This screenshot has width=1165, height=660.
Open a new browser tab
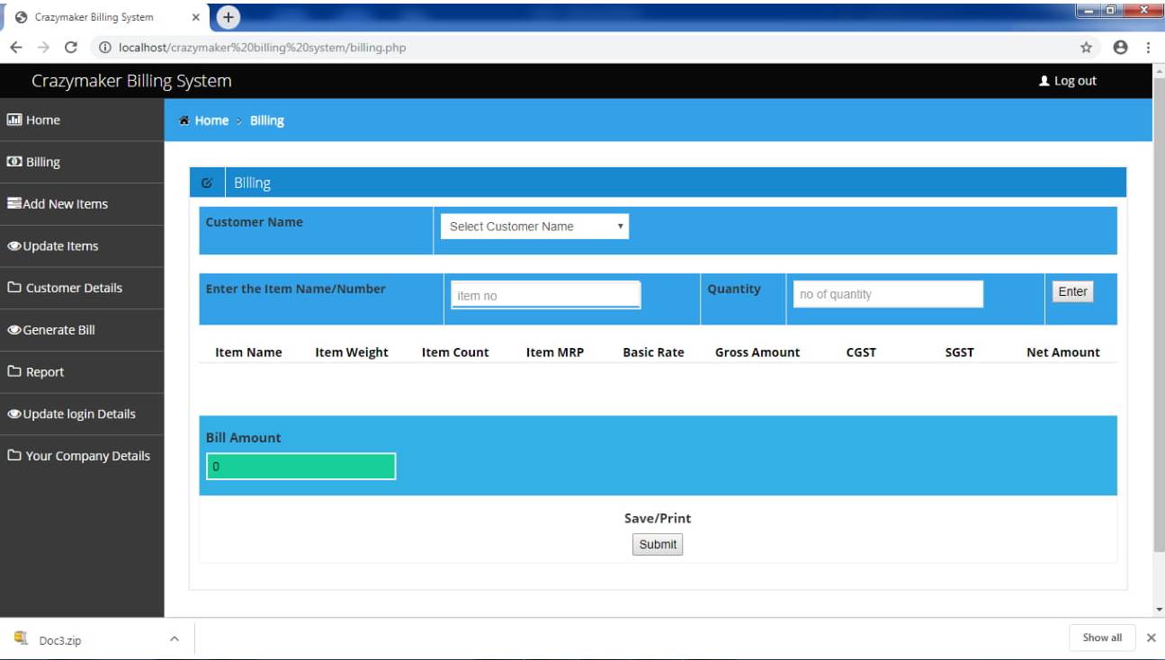(x=229, y=16)
